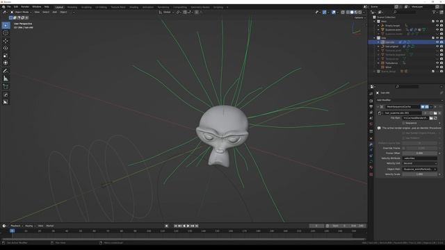This screenshot has width=445, height=250.
Task: Open the World properties tab
Action: tap(371, 124)
